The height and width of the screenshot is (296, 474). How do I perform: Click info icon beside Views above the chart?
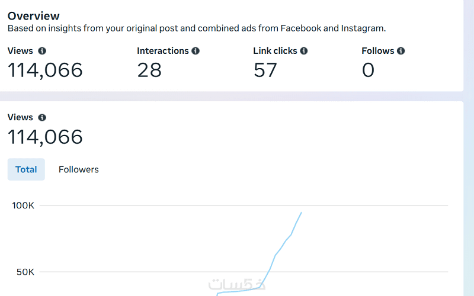tap(42, 118)
